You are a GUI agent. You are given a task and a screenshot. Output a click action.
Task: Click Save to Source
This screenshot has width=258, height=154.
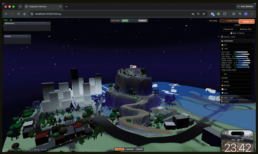pos(237,33)
